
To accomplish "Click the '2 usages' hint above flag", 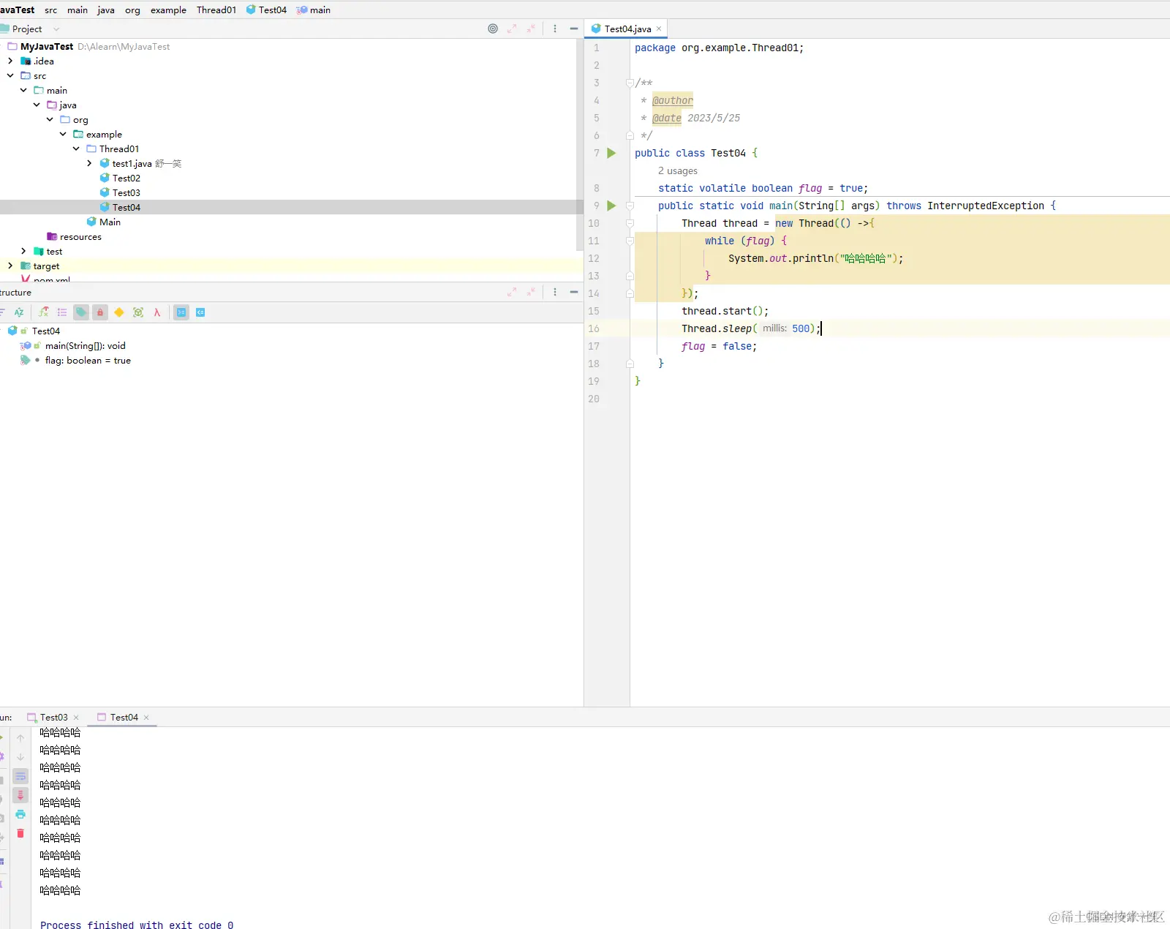I will click(678, 170).
